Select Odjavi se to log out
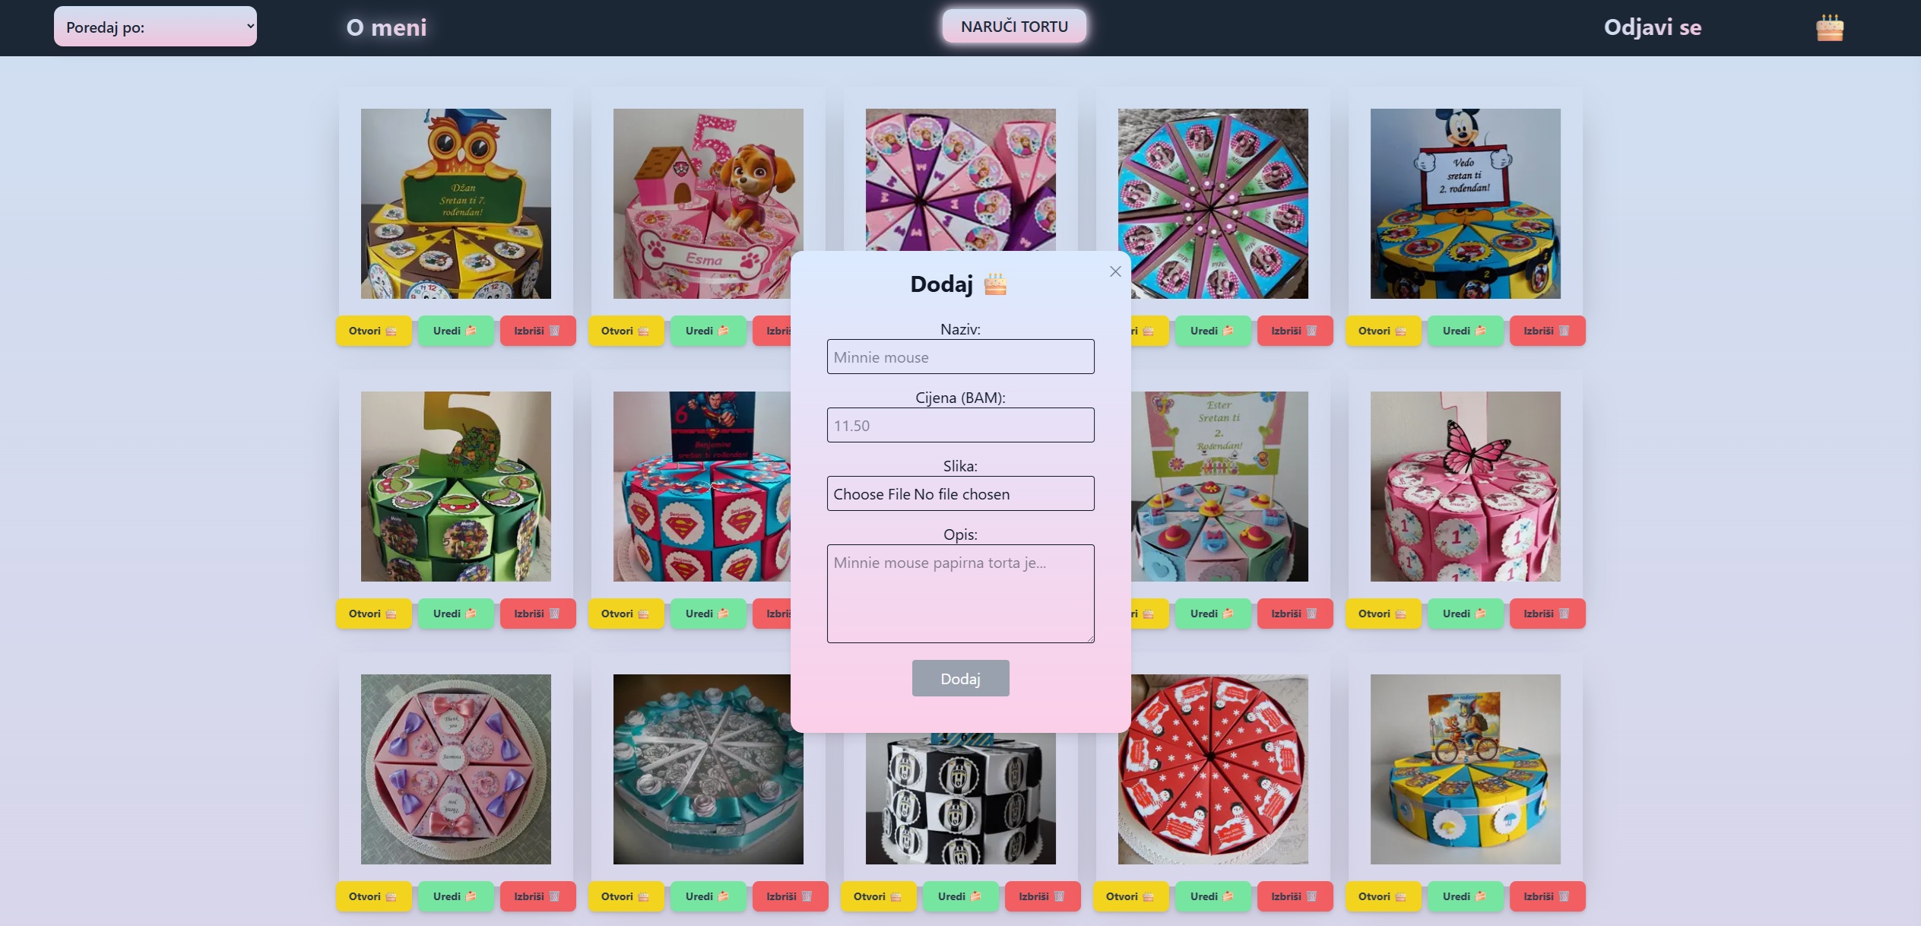 pyautogui.click(x=1653, y=27)
